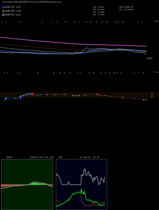This screenshot has width=159, height=210.
Task: Click the 'Pre C: 0.40' close value
Action: point(99,15)
